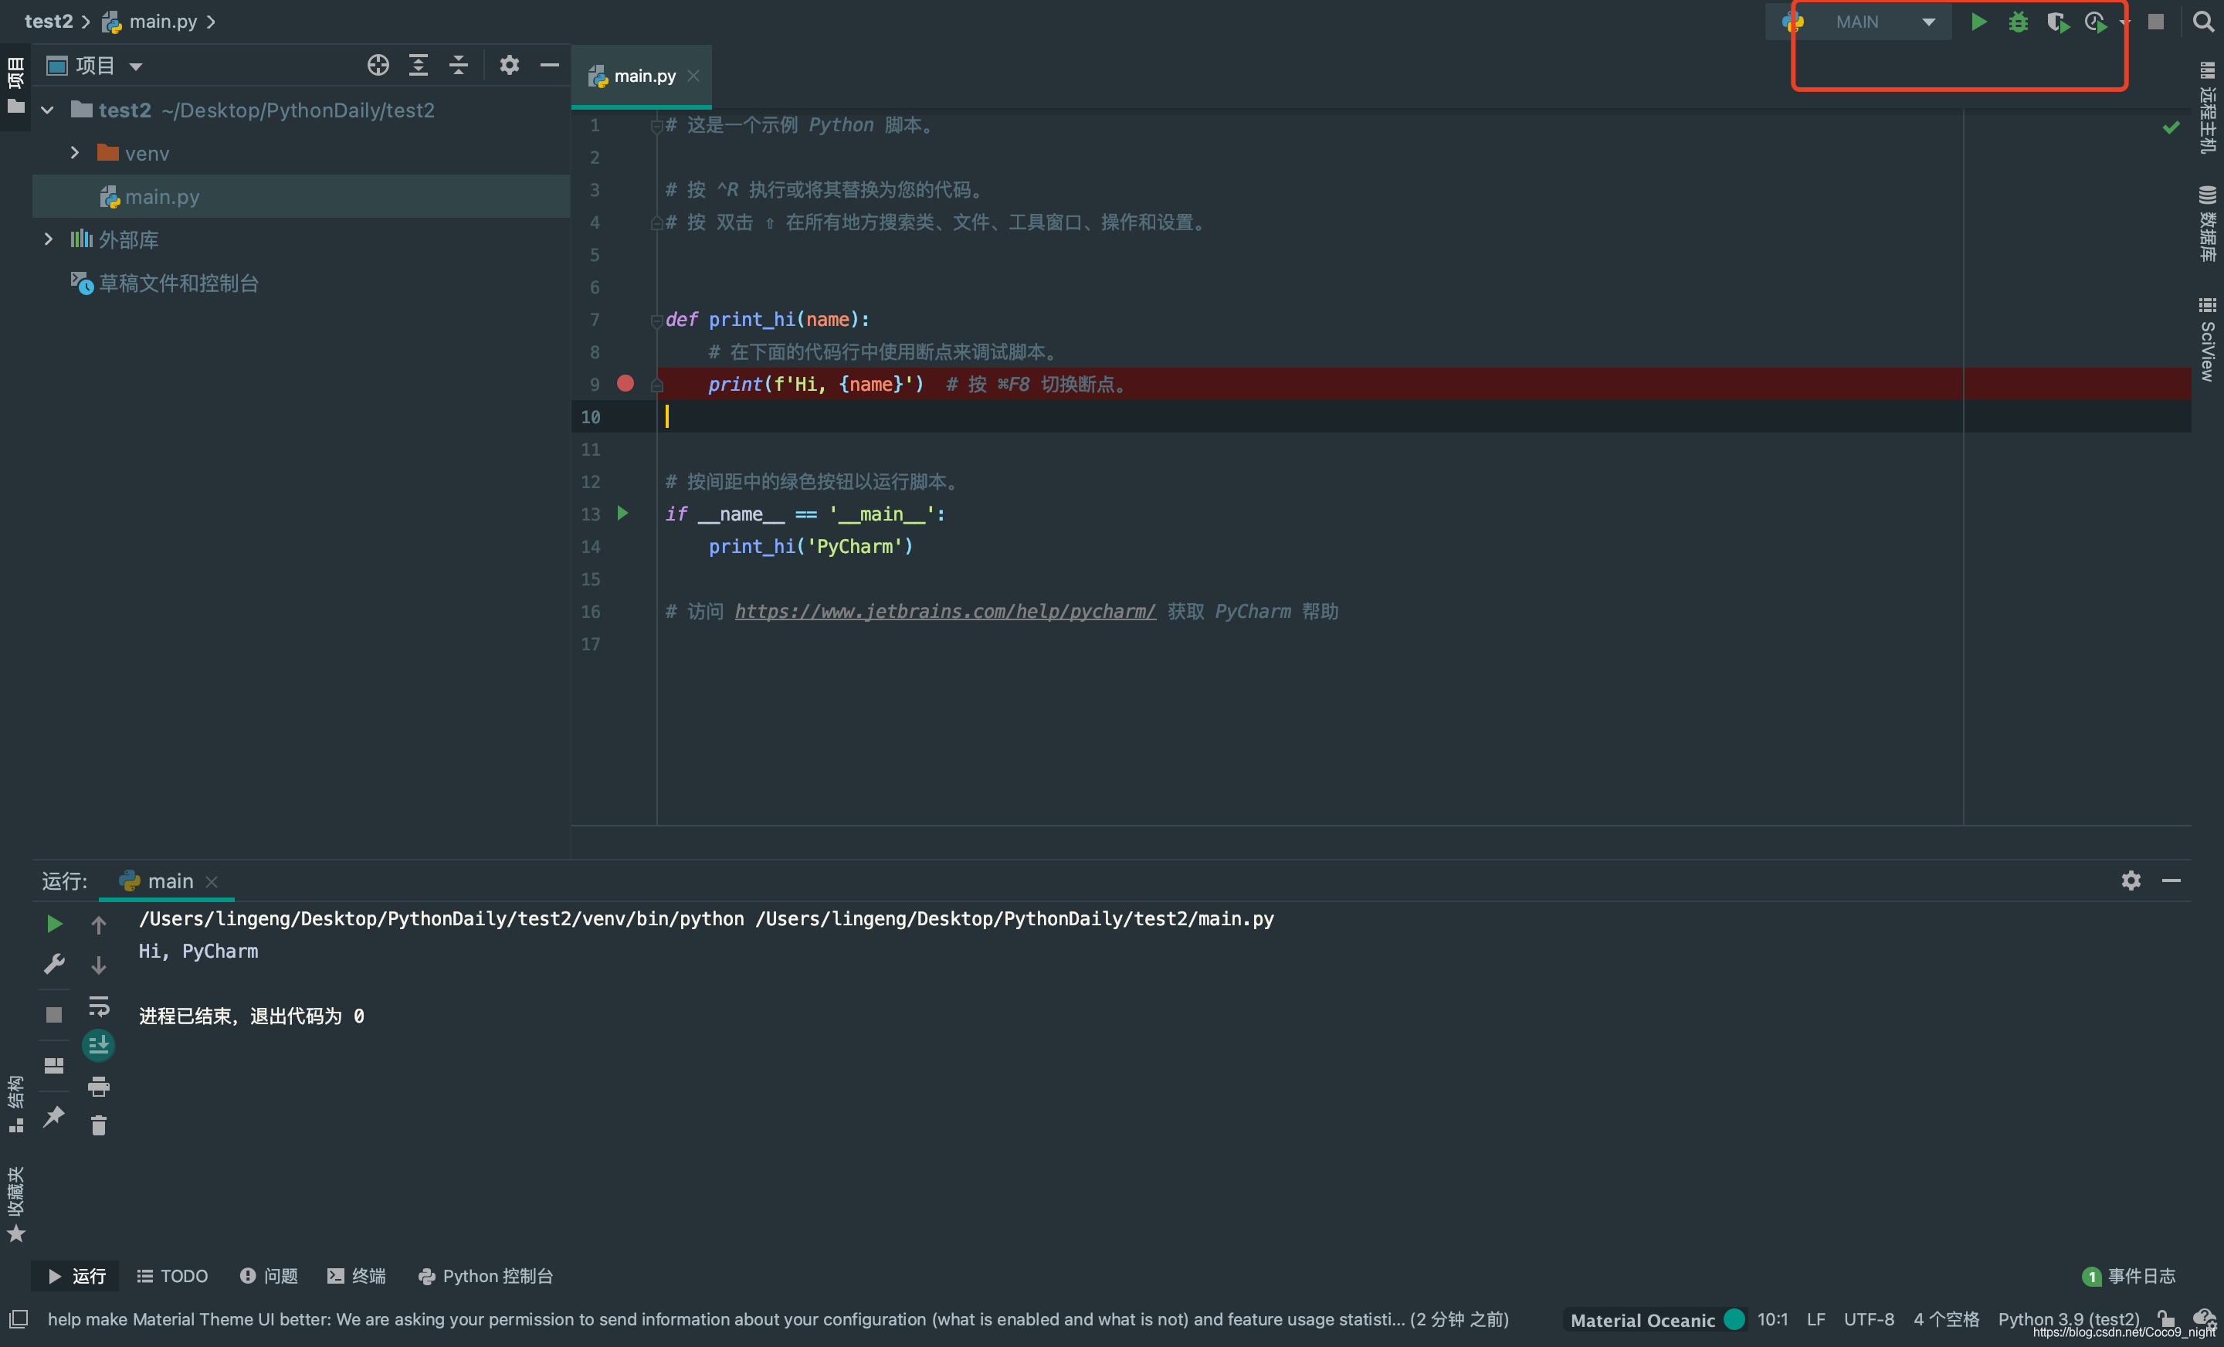2224x1347 pixels.
Task: Click Python 3.9 interpreter selector
Action: pyautogui.click(x=2068, y=1319)
